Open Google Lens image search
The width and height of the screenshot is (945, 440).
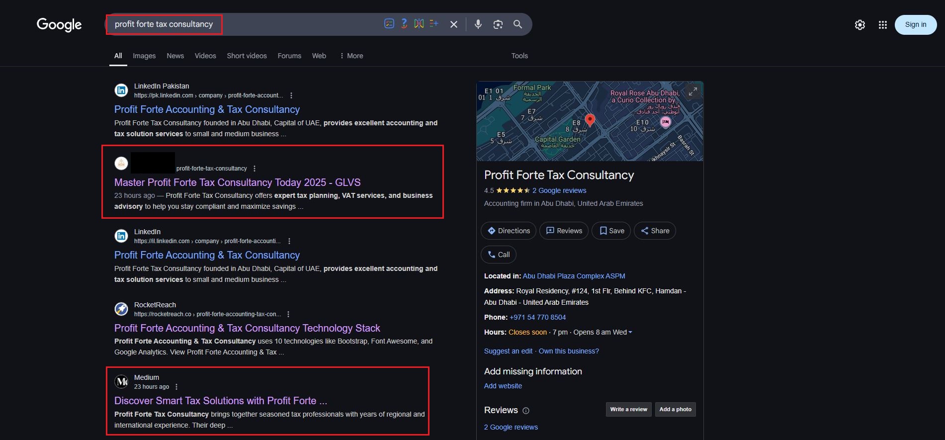[x=498, y=24]
